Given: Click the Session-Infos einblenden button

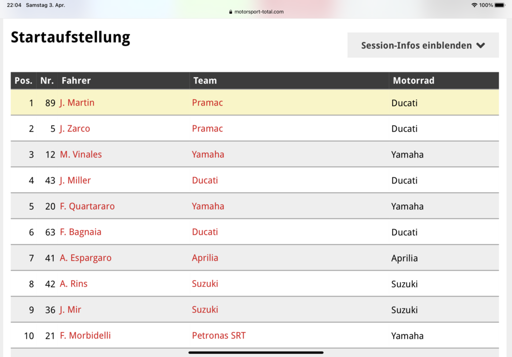Looking at the screenshot, I should coord(423,45).
